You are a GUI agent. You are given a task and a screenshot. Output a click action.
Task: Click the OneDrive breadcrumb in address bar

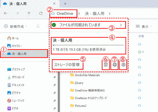click(x=63, y=14)
